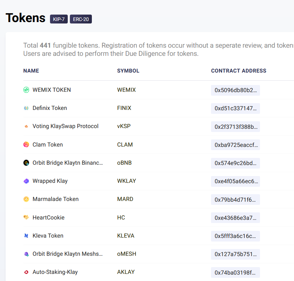Open the Wrapped Klay token link
The height and width of the screenshot is (281, 294).
pos(50,181)
